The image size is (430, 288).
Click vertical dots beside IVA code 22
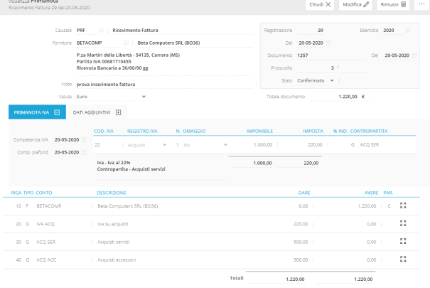point(122,145)
